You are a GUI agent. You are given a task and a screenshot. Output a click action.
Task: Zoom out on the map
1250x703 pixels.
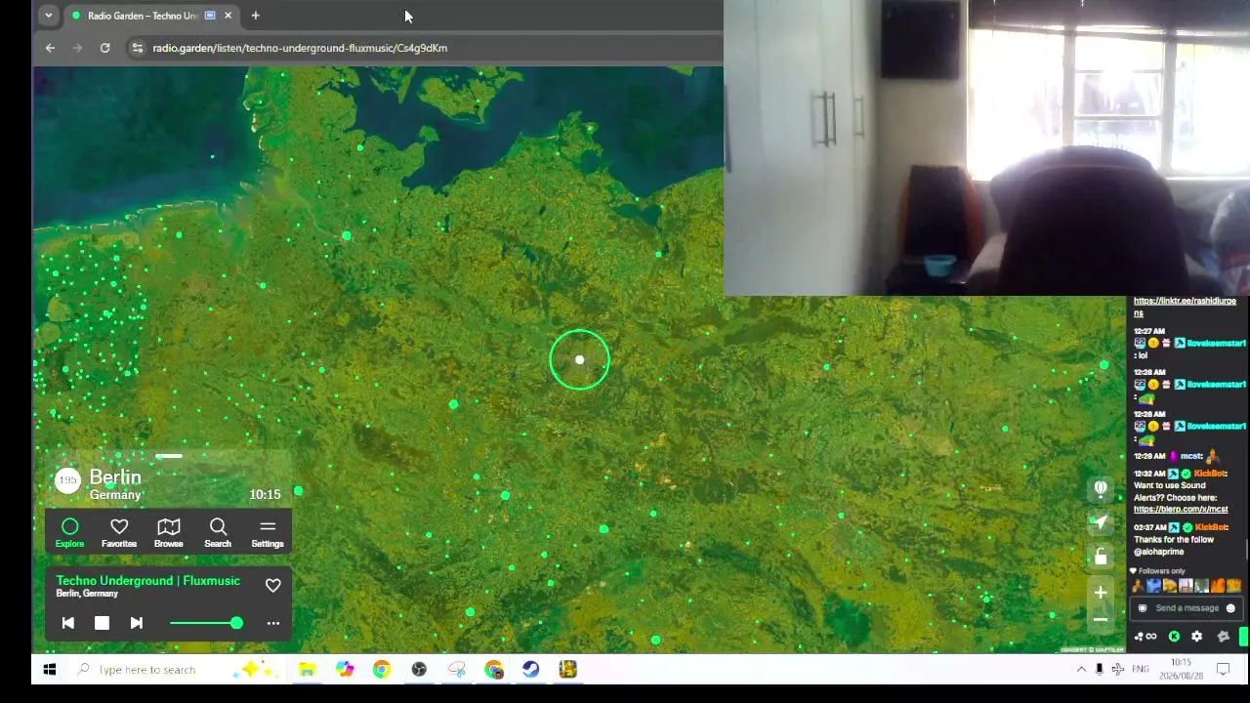(x=1101, y=619)
